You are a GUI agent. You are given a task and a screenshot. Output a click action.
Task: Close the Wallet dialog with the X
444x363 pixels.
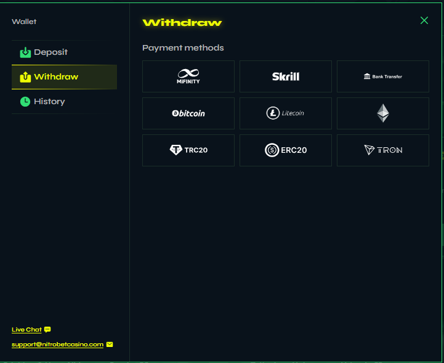coord(424,21)
